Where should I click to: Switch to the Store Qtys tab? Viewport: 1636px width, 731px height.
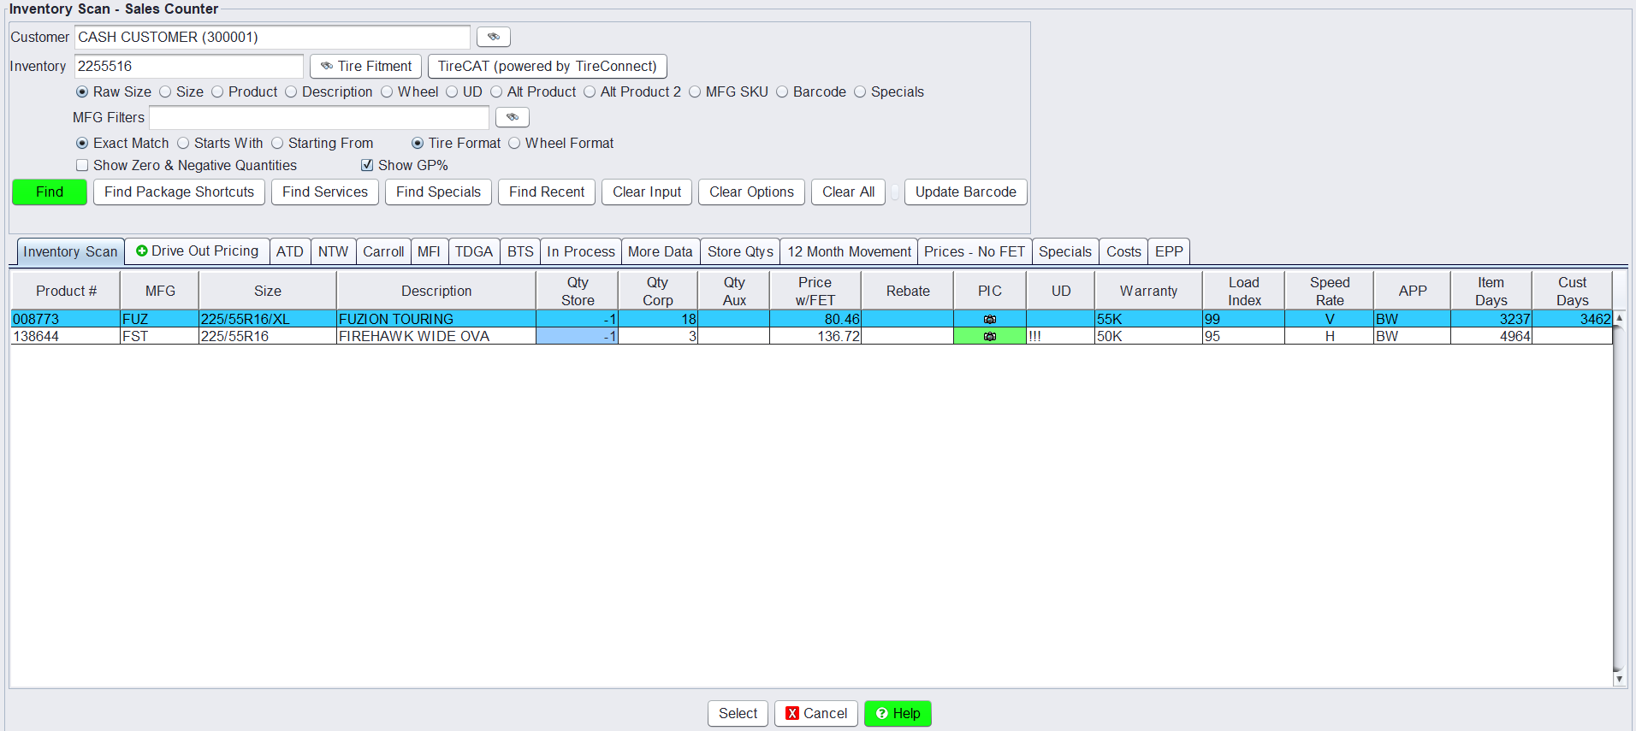pos(739,252)
